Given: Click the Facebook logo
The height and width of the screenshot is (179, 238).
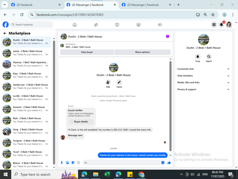Looking at the screenshot, I should (x=6, y=25).
